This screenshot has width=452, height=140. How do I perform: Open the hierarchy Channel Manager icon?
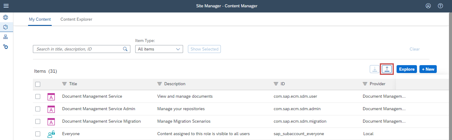click(5, 37)
